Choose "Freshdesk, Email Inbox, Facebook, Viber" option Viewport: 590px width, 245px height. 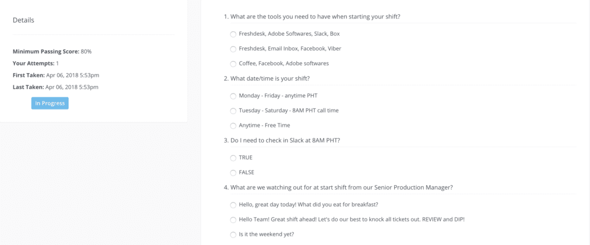[x=233, y=49]
